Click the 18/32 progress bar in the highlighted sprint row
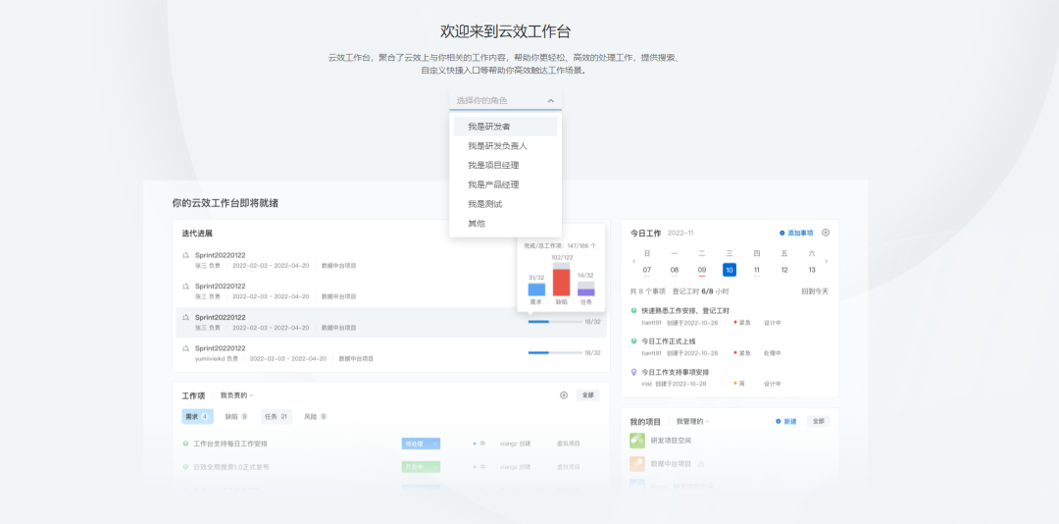 click(555, 322)
